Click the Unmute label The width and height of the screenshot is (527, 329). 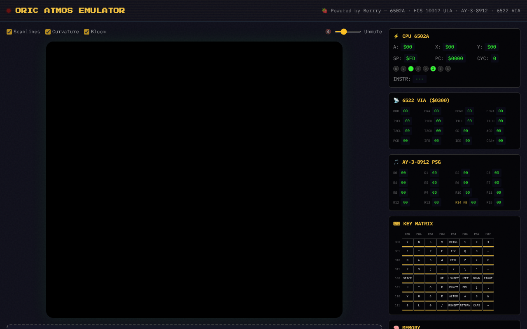click(373, 32)
